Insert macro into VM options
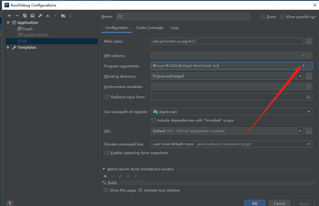Viewport: 319px width, 206px height. point(303,55)
